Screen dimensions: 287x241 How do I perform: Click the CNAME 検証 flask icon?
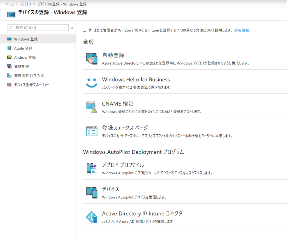point(92,107)
